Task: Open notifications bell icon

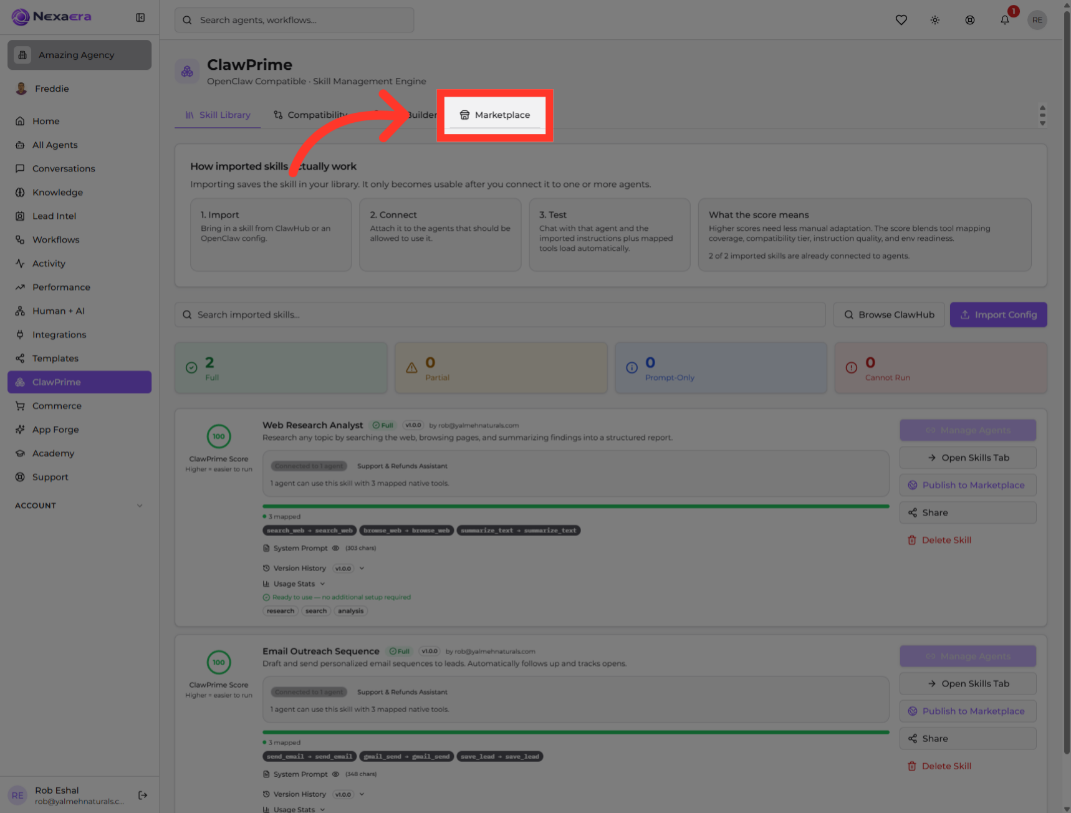Action: 1005,20
